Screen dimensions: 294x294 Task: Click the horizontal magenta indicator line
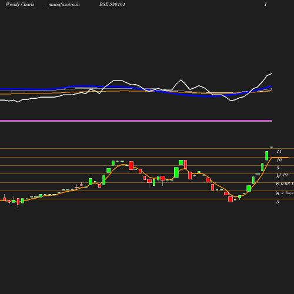coord(136,121)
